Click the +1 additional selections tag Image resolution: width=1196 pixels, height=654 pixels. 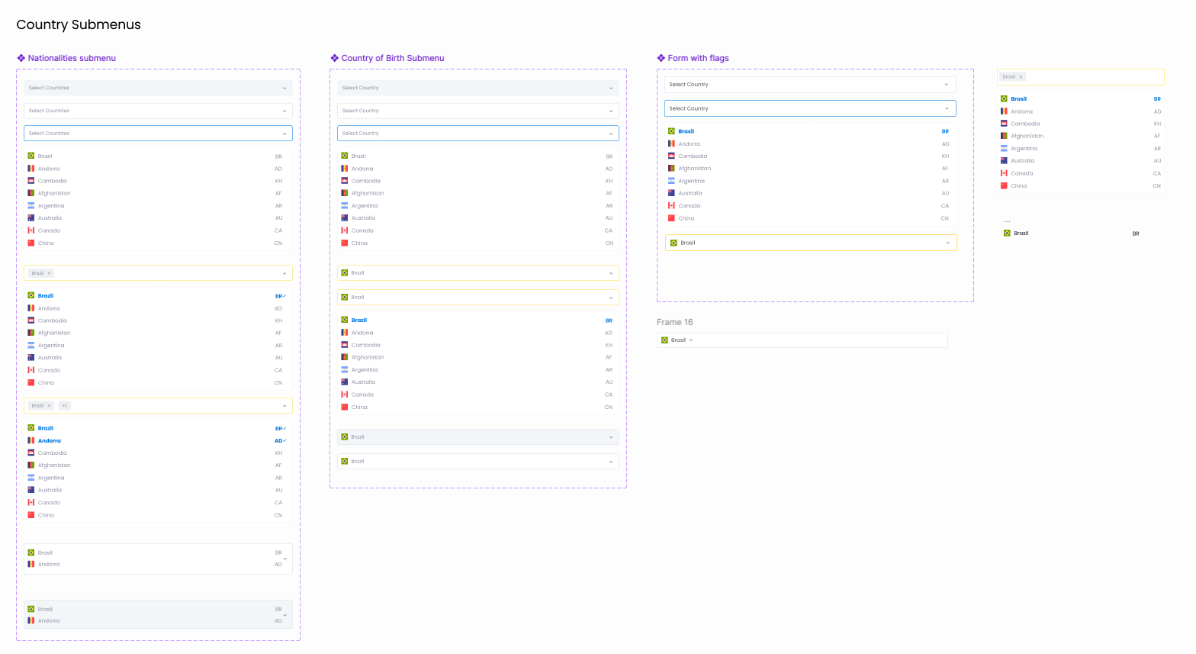coord(65,406)
